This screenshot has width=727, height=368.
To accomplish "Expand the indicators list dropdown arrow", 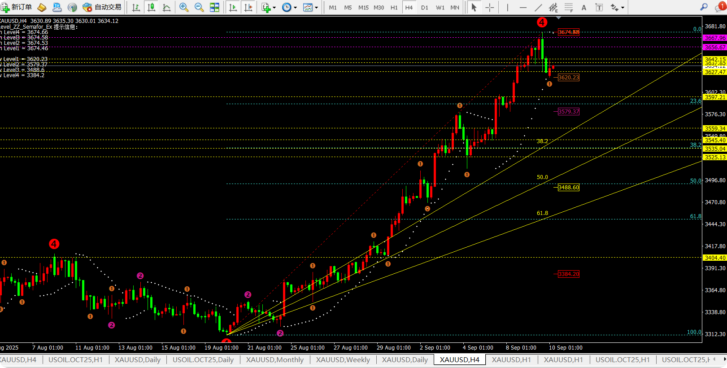I will click(274, 8).
